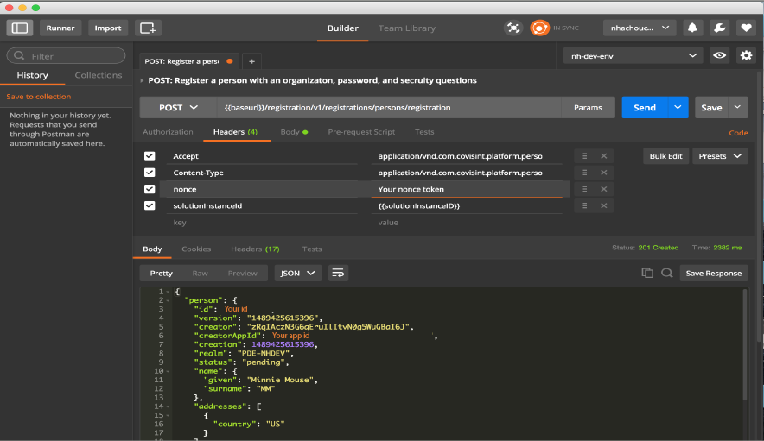Open the JSON format dropdown
The image size is (764, 441).
click(x=298, y=273)
